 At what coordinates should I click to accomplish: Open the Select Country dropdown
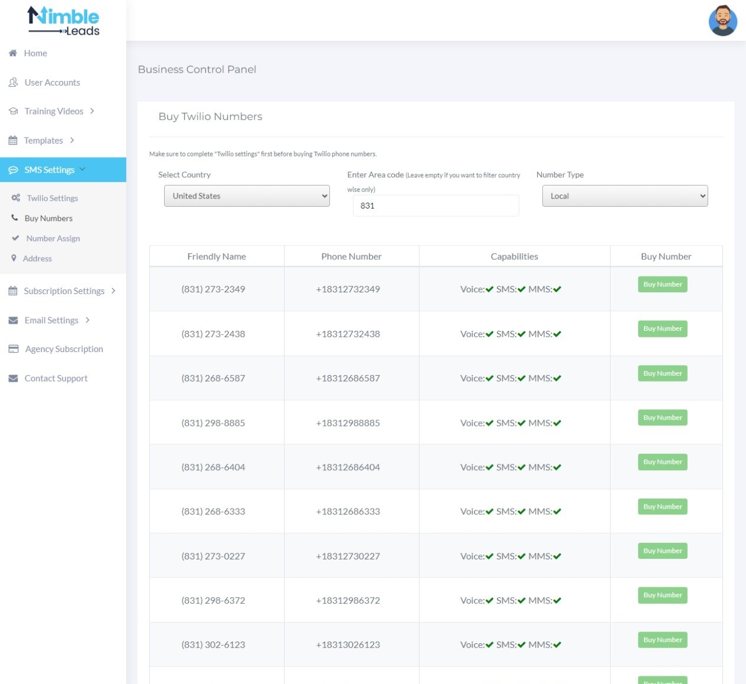click(247, 196)
